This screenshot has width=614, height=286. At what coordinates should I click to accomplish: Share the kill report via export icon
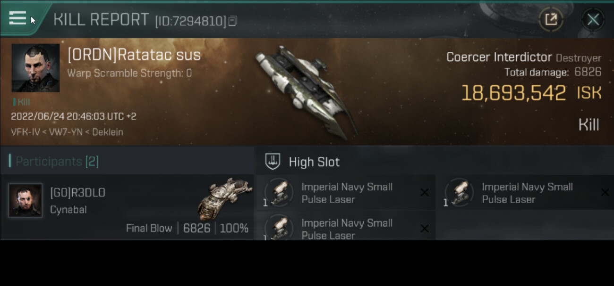click(x=551, y=19)
